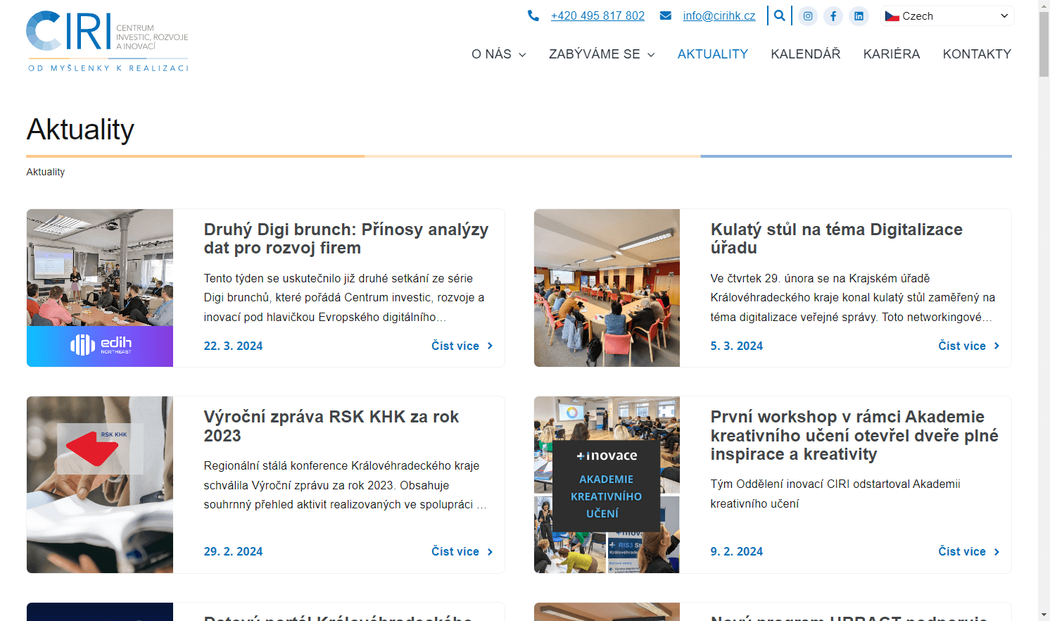Select KONTAKTY in the navigation

[977, 54]
